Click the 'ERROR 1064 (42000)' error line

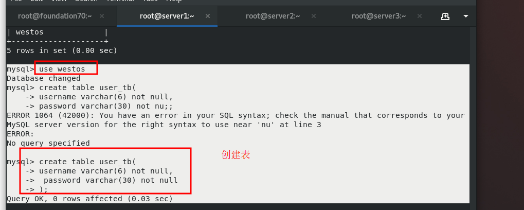(x=236, y=115)
